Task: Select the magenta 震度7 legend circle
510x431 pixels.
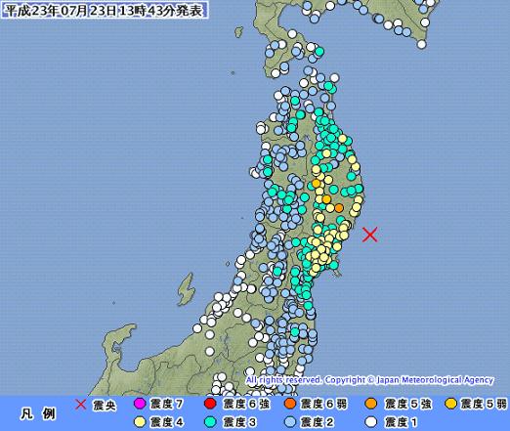Action: tap(140, 404)
